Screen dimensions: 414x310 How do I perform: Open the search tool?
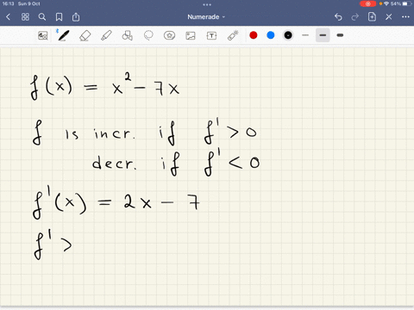(x=42, y=17)
